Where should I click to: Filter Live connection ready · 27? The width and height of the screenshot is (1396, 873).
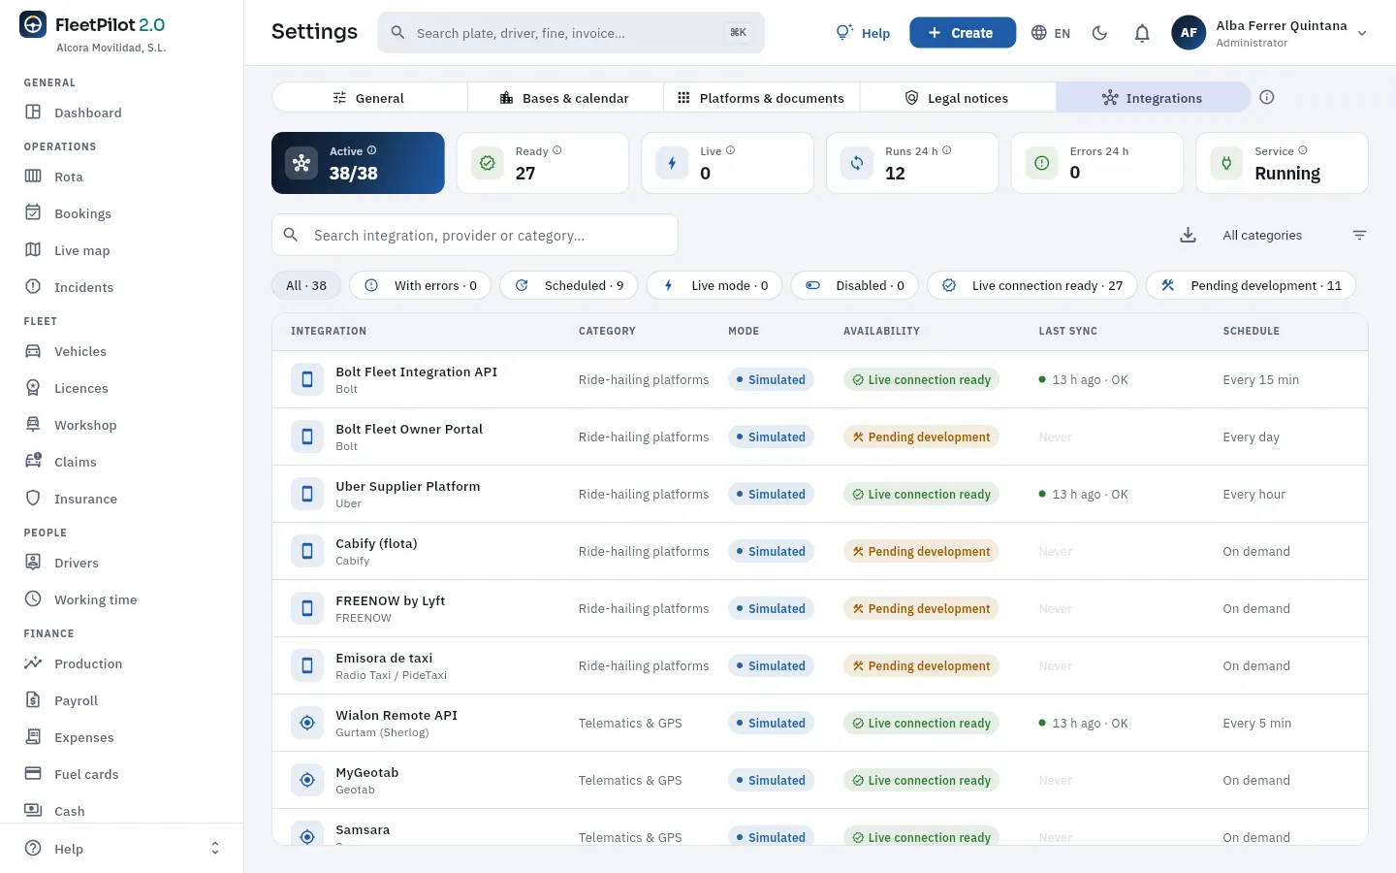(x=1032, y=285)
